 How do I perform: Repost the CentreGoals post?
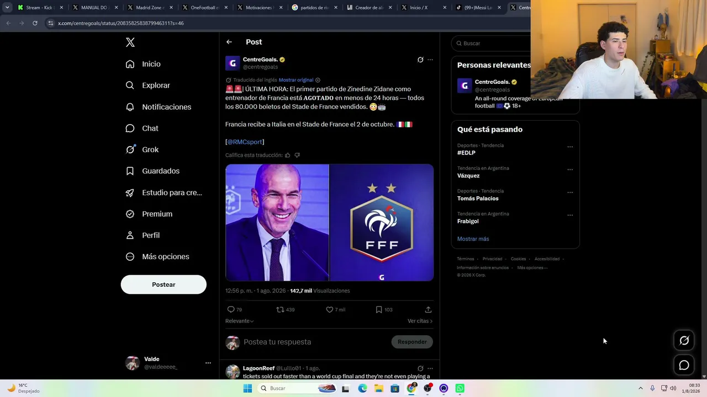pos(280,309)
